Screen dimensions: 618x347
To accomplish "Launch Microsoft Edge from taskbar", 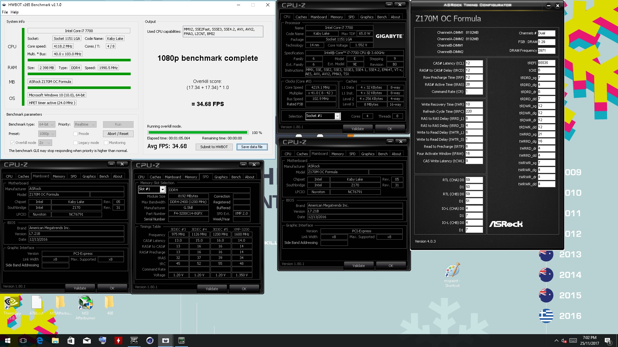I will coord(39,341).
